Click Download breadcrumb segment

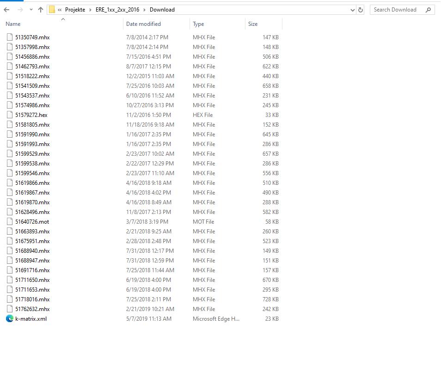(162, 10)
